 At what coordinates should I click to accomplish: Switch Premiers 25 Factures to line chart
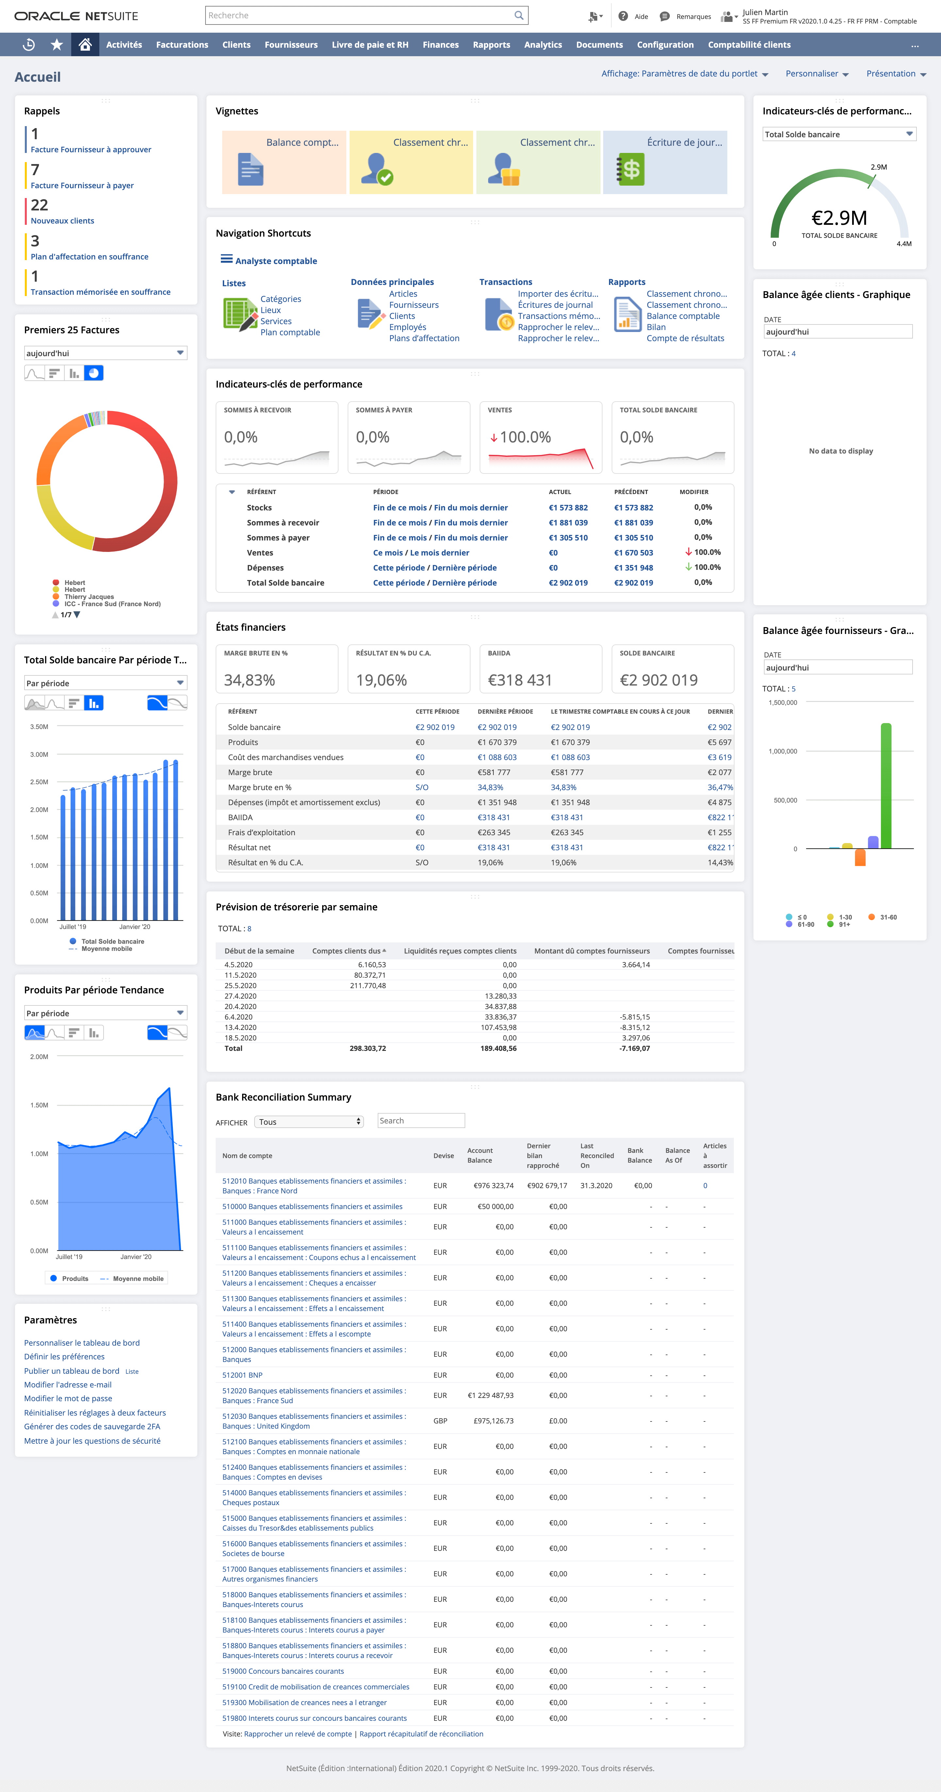point(34,373)
